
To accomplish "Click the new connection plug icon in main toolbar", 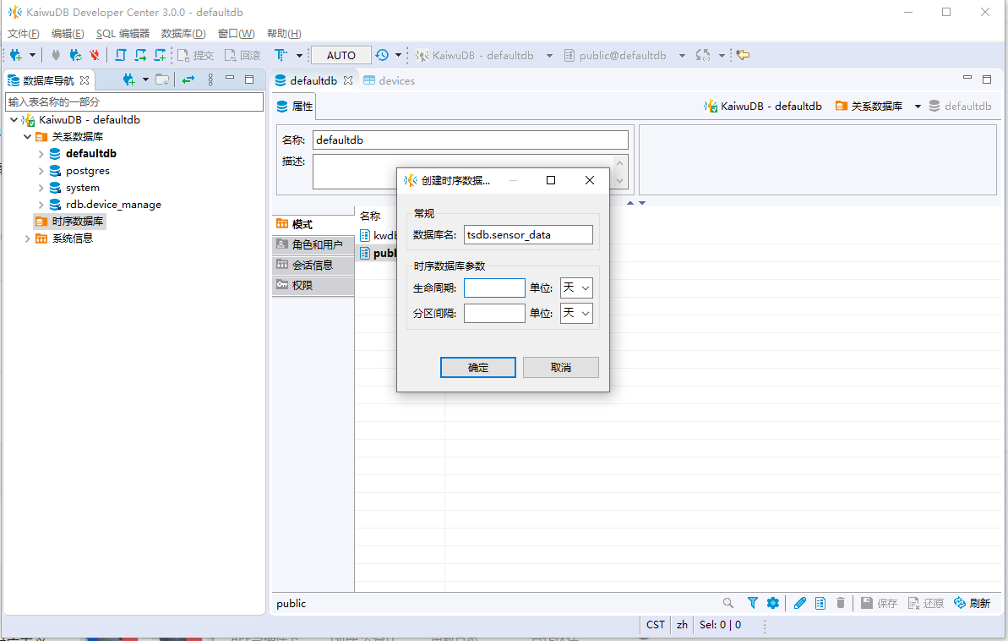I will pos(15,55).
